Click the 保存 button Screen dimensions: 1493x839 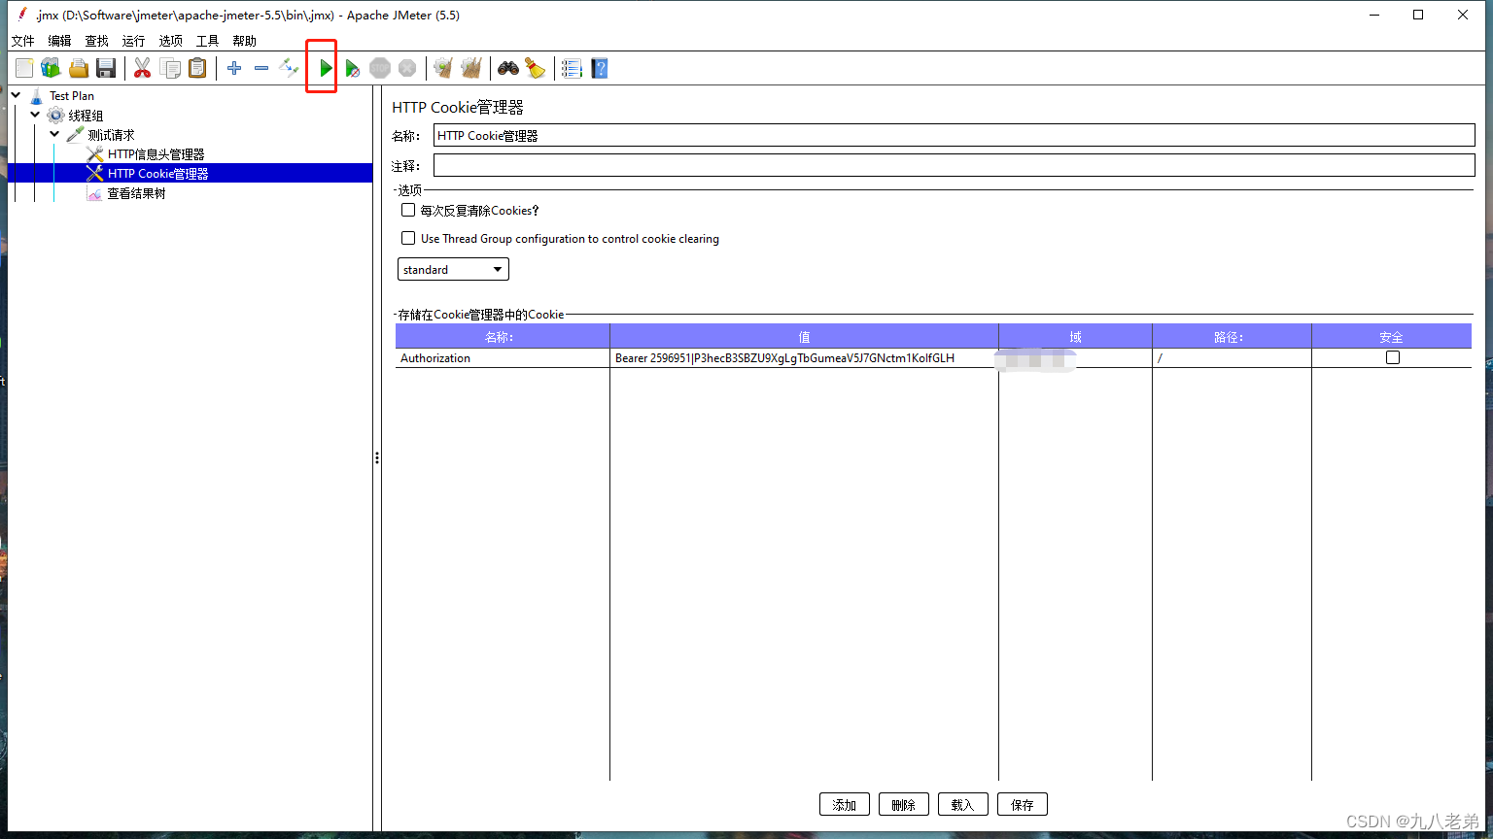point(1023,804)
